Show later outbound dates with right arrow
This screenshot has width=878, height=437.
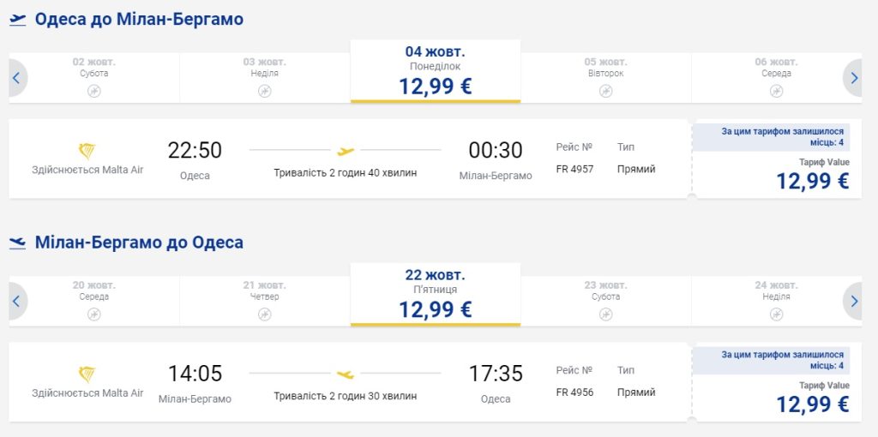pos(853,78)
